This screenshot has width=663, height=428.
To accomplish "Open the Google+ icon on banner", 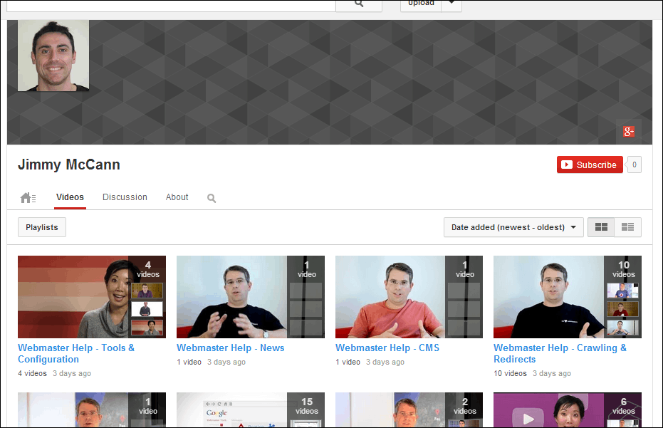I will pos(629,132).
